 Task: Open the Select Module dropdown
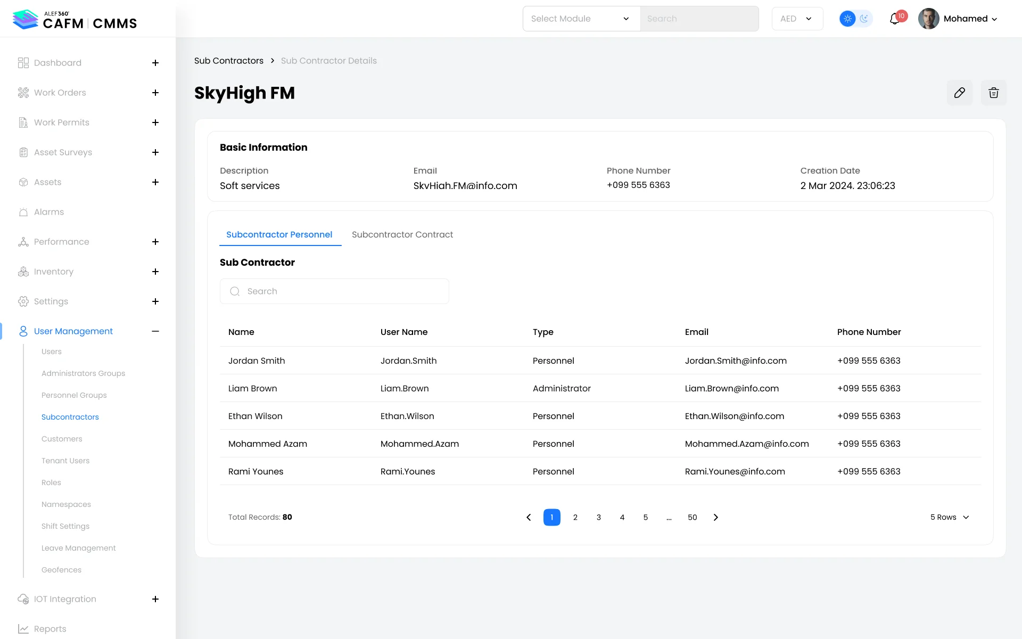(581, 19)
